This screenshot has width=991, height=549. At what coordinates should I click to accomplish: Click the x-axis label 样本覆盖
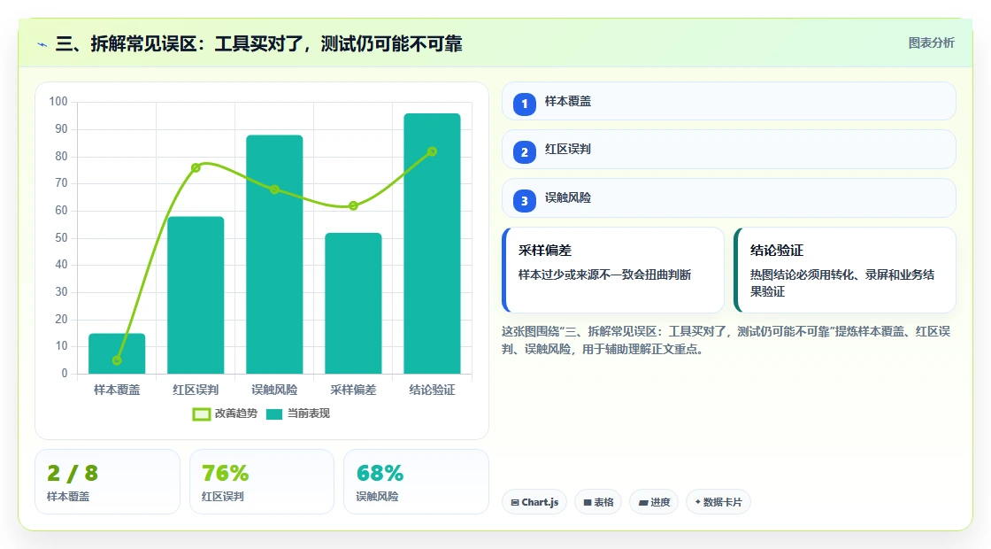tap(117, 390)
